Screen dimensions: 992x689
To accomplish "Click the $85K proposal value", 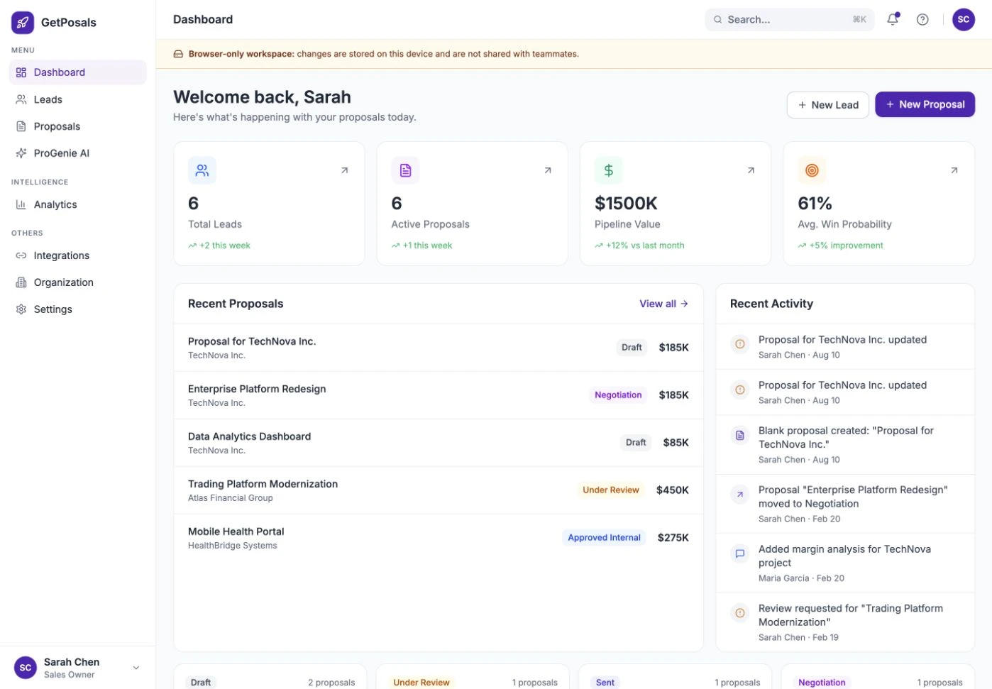I will point(676,443).
